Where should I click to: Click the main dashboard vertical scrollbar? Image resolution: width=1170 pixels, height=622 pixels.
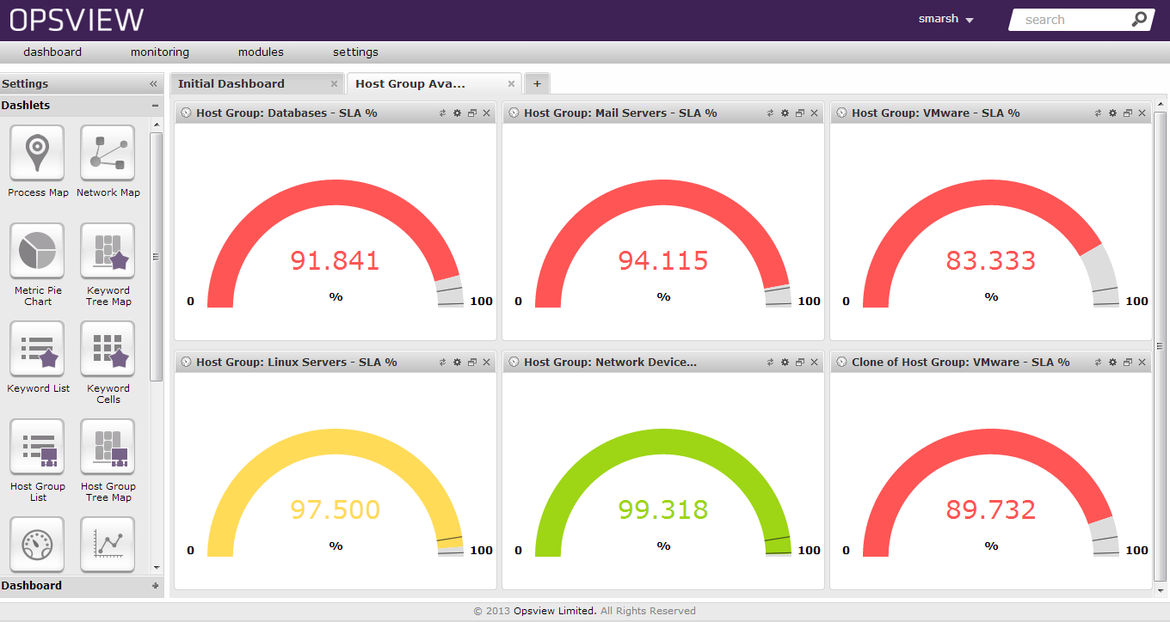click(x=1160, y=345)
